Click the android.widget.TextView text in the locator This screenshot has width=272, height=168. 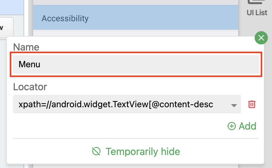(x=100, y=104)
